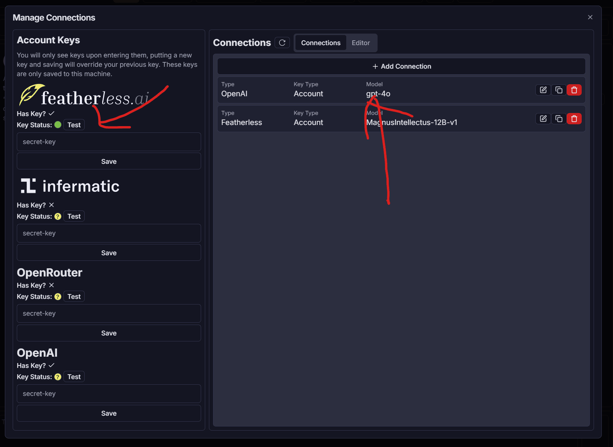Click the OpenAI heading under Account Keys
This screenshot has height=447, width=613.
coord(37,353)
